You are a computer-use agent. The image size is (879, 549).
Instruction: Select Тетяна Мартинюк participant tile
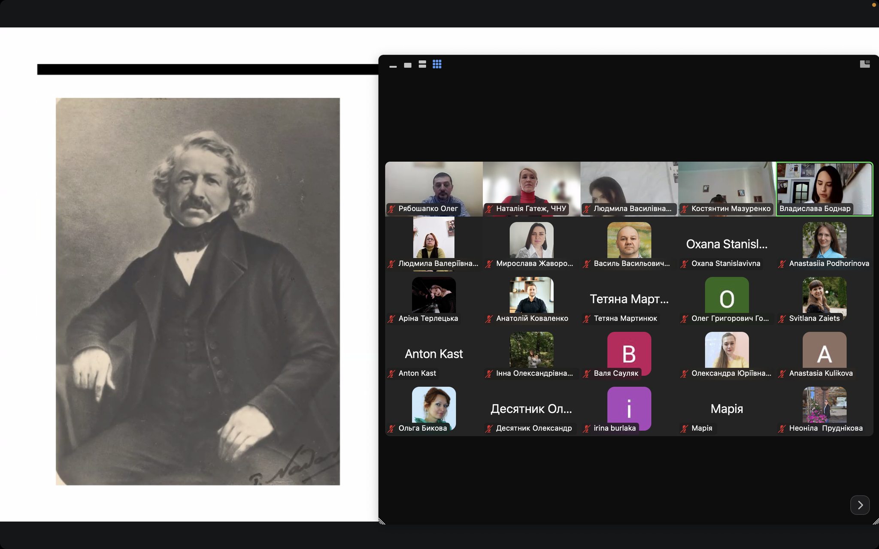tap(629, 299)
